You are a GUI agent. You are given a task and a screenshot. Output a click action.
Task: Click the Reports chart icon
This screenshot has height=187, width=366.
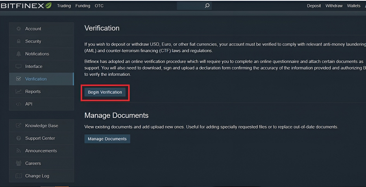pyautogui.click(x=18, y=91)
